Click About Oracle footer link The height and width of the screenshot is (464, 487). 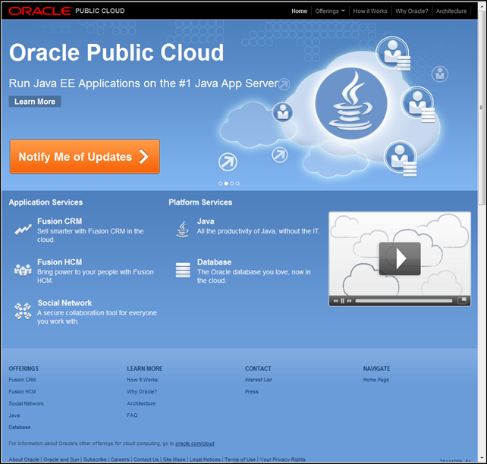pos(24,459)
